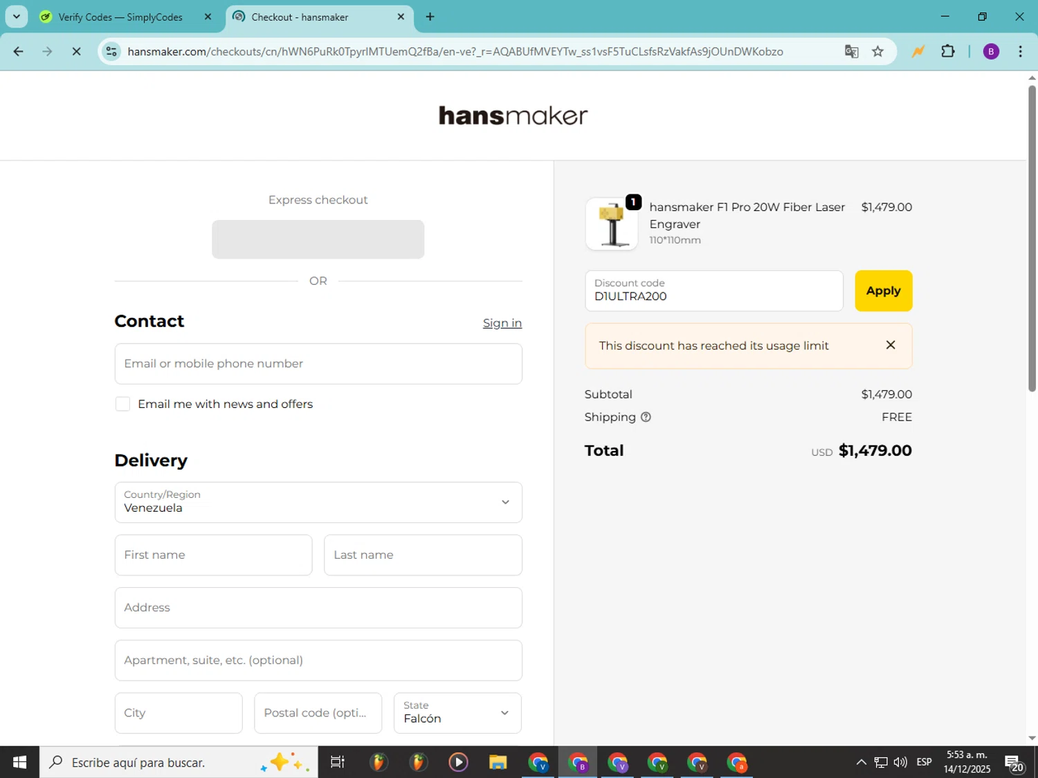Open the tab search dropdown arrow

pos(17,17)
